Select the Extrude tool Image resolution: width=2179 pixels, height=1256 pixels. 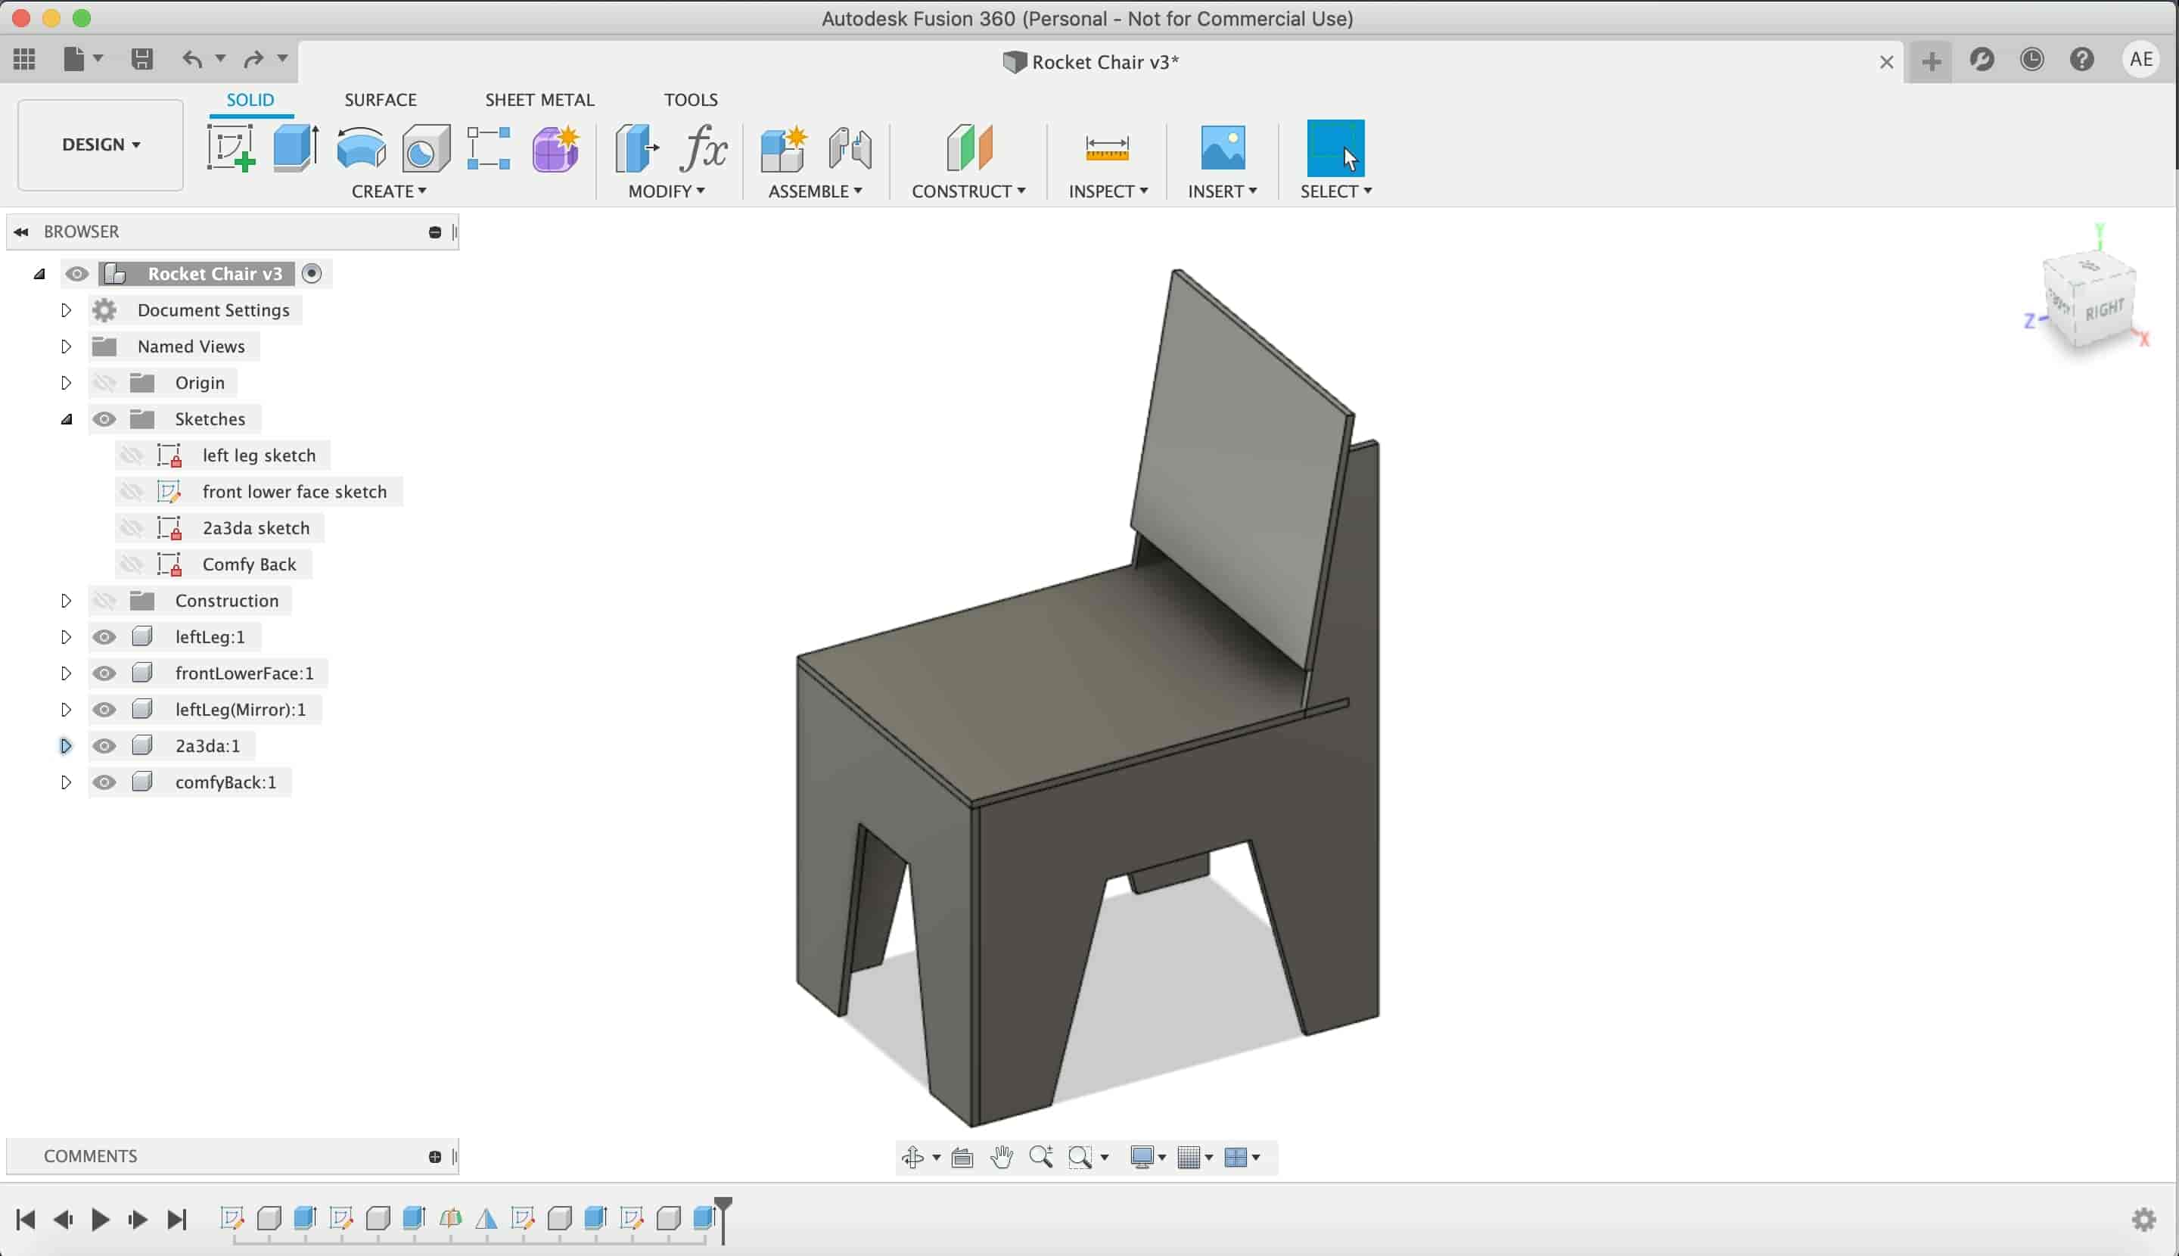[296, 148]
